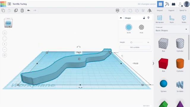
Task: Select the Ruler tool
Action: coord(172,19)
